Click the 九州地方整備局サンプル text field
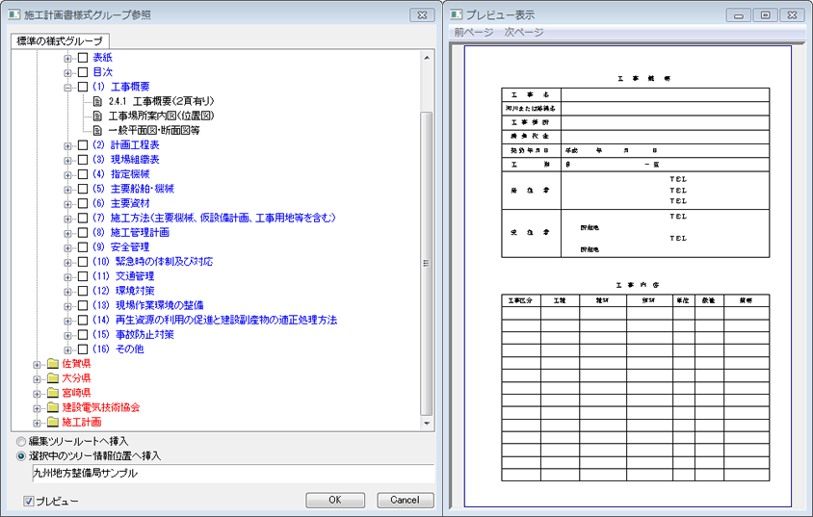This screenshot has width=813, height=517. click(x=231, y=473)
